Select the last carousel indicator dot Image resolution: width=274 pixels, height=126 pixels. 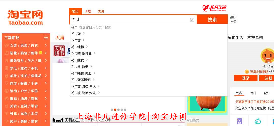point(125,110)
